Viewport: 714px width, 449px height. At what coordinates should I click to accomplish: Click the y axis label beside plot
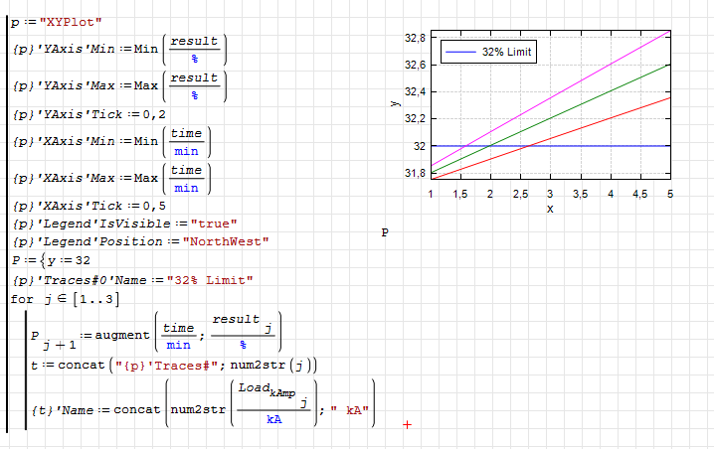[395, 102]
